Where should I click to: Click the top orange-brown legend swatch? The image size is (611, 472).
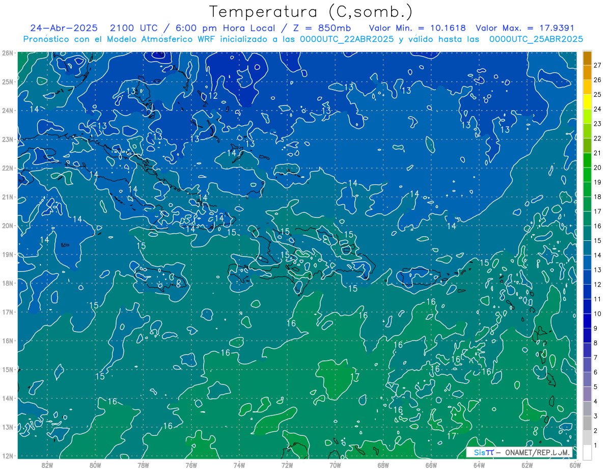(x=587, y=58)
